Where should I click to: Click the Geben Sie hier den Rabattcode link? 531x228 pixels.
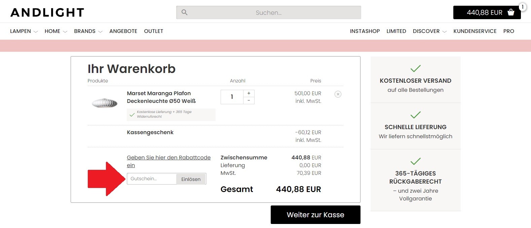[x=169, y=161]
